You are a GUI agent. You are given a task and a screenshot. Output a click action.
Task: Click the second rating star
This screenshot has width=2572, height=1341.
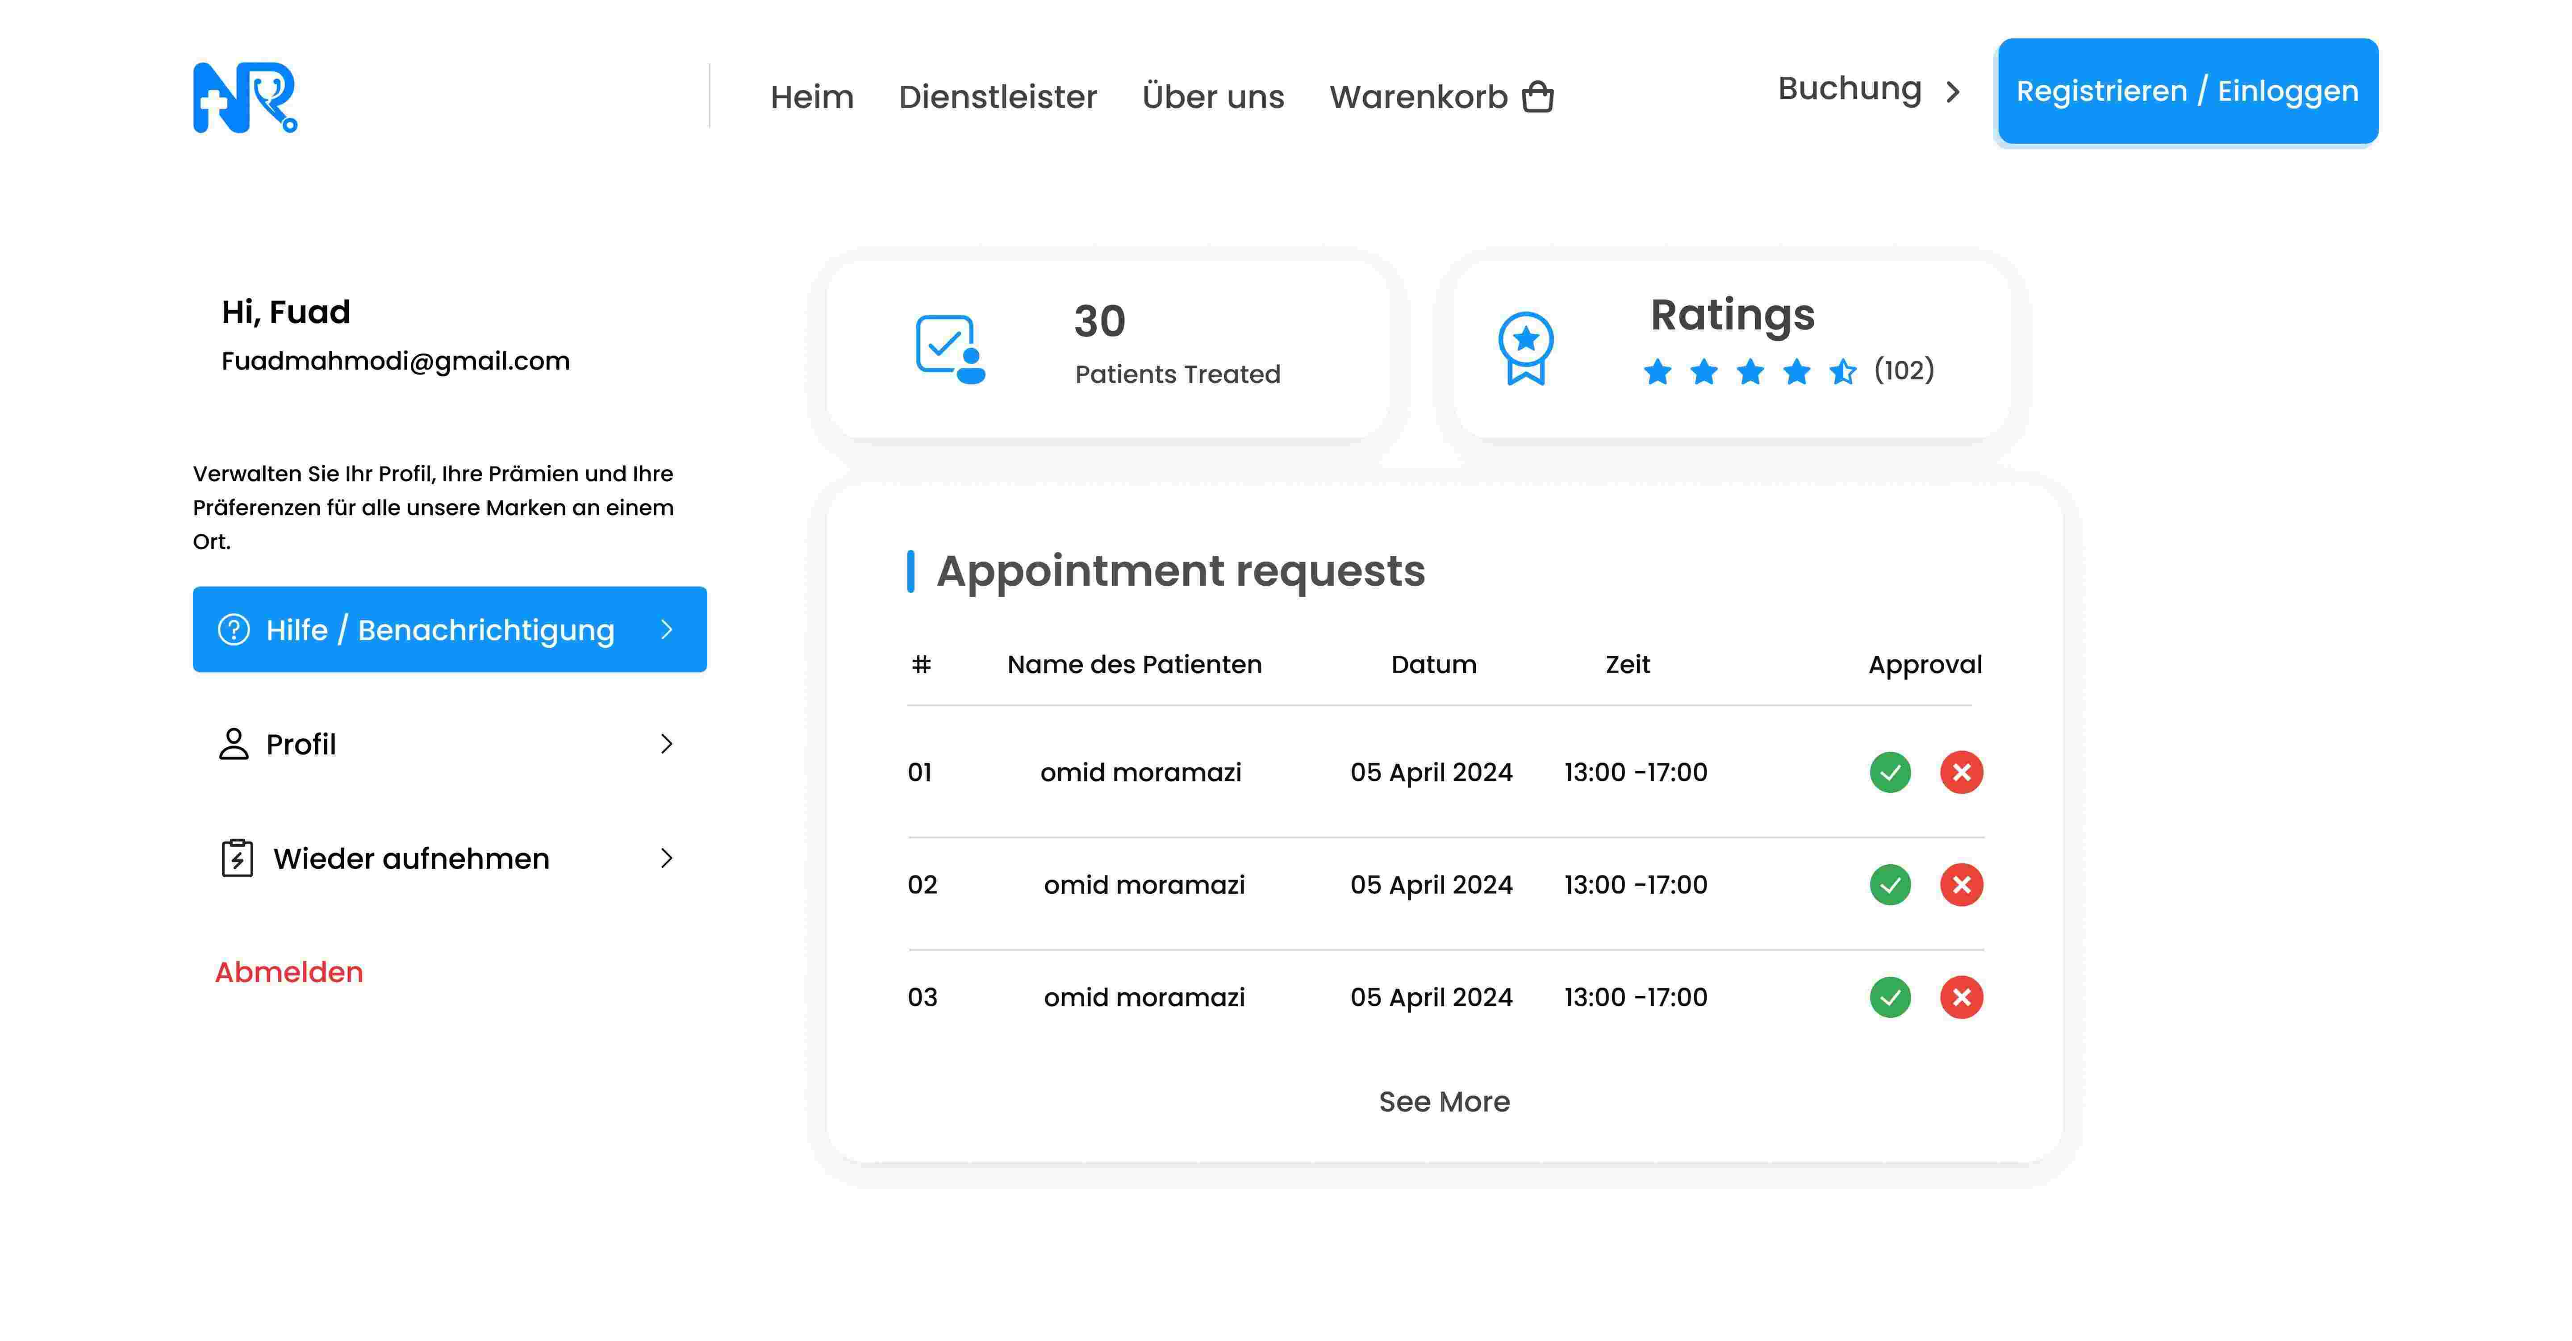[1704, 371]
